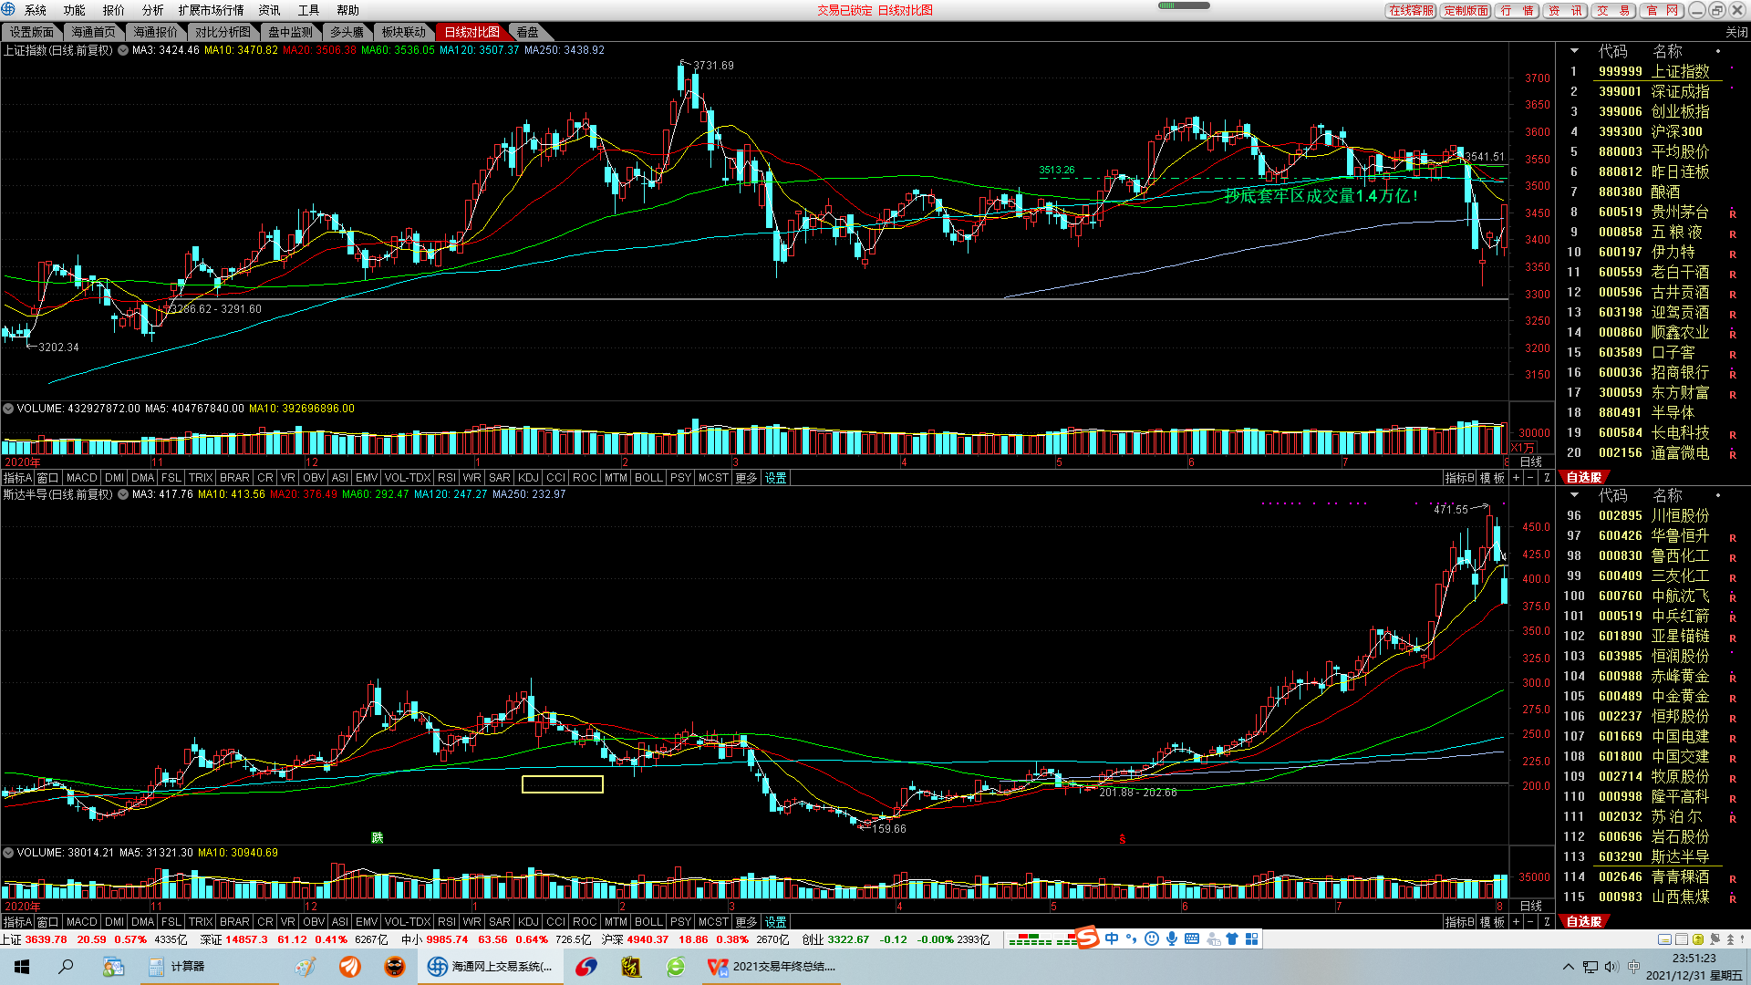Open 更多 indicators list in upper chart
Image resolution: width=1751 pixels, height=985 pixels.
coord(746,478)
